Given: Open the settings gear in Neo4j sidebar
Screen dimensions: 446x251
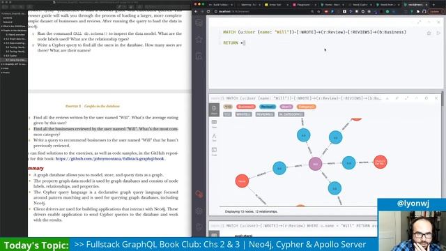Looking at the screenshot, I should coord(199,211).
